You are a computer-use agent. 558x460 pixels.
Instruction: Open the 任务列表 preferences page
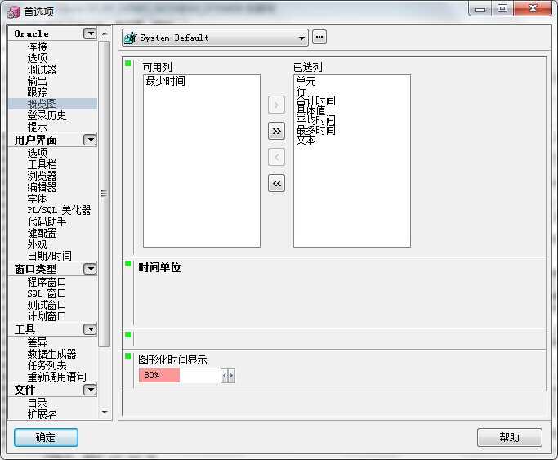(47, 365)
